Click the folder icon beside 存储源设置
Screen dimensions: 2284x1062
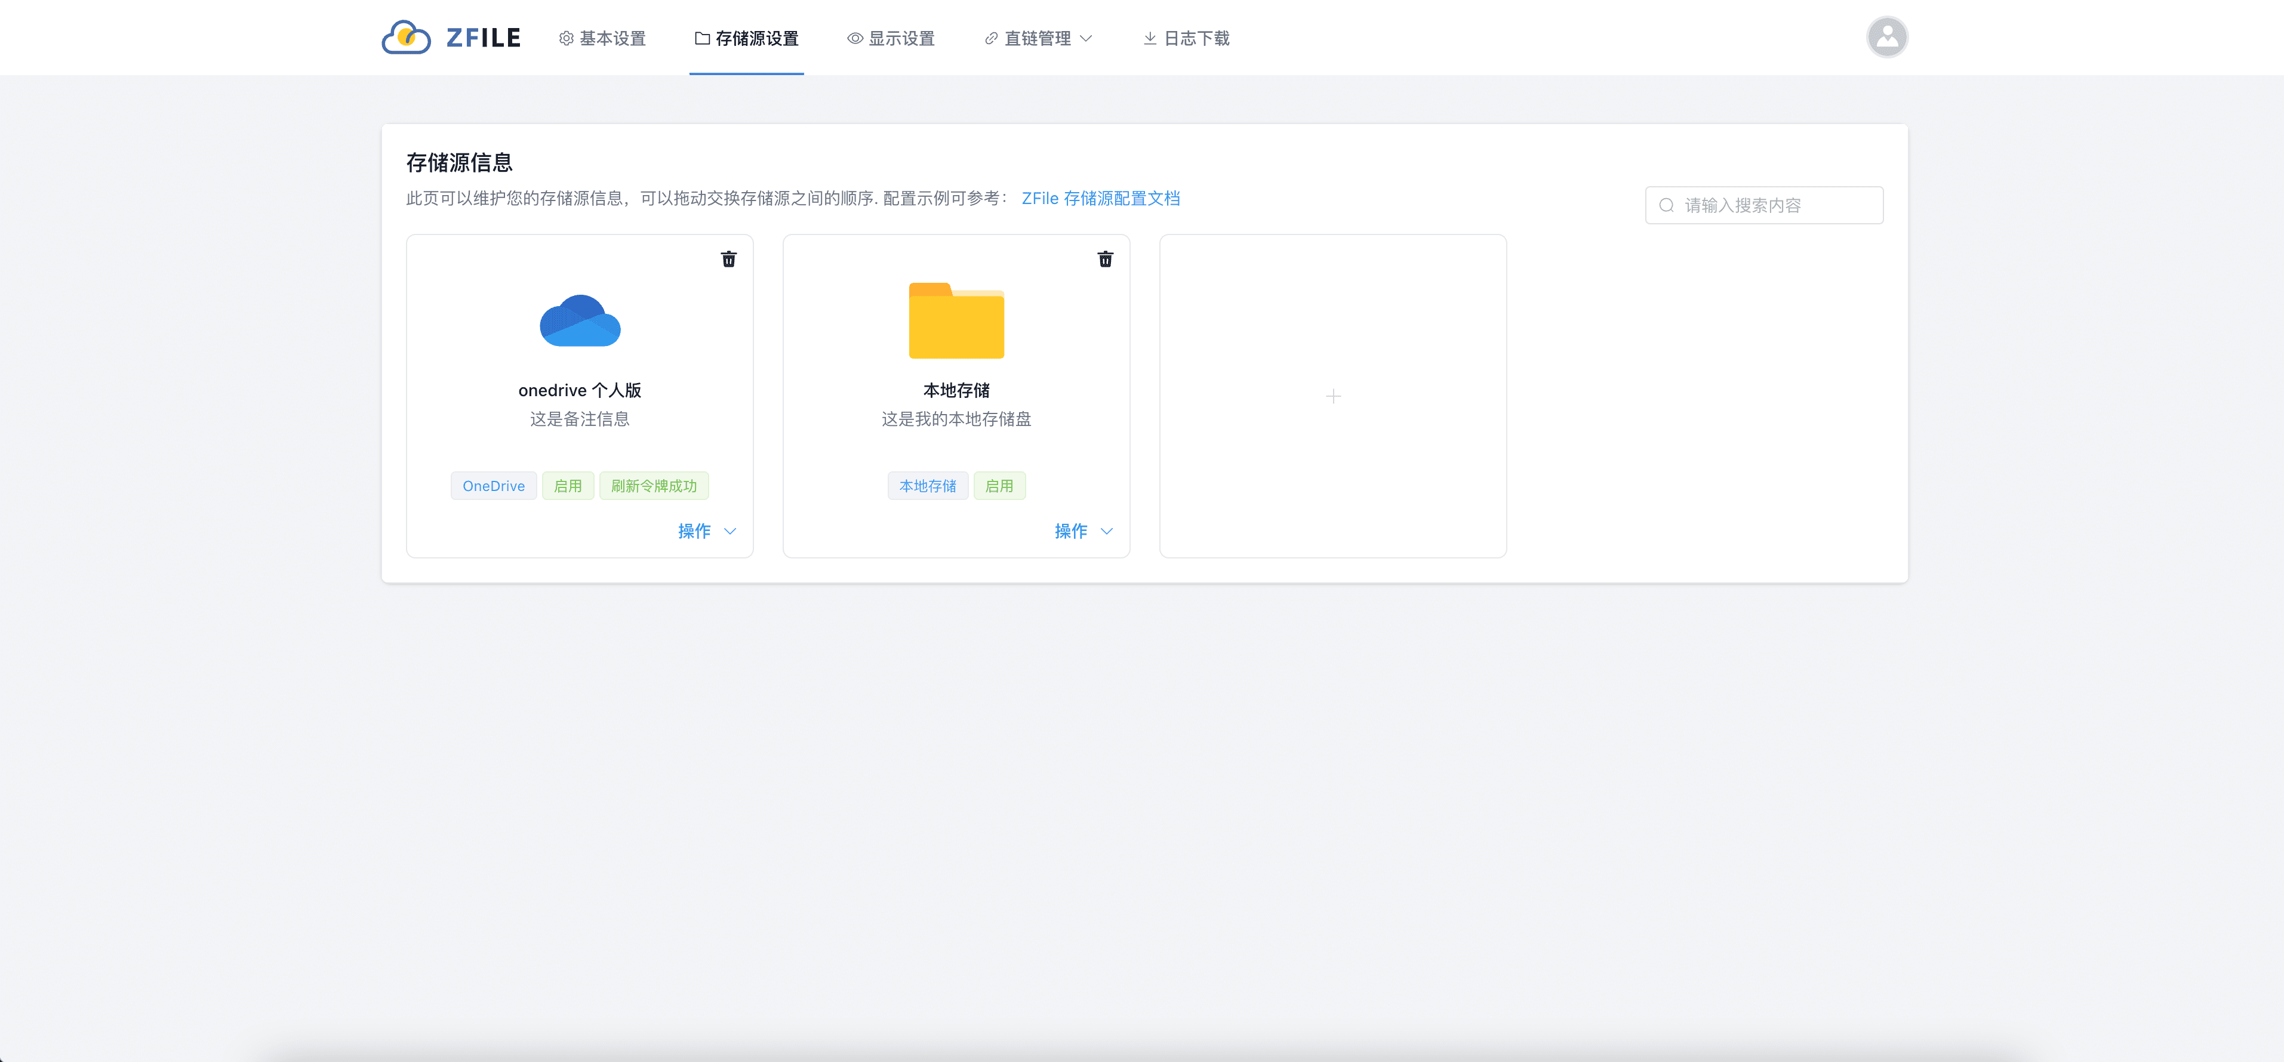click(702, 38)
